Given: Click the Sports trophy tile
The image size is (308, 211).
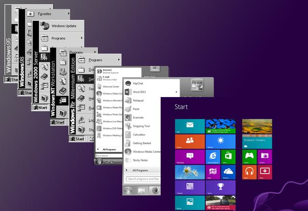Looking at the screenshot, I should (220, 187).
